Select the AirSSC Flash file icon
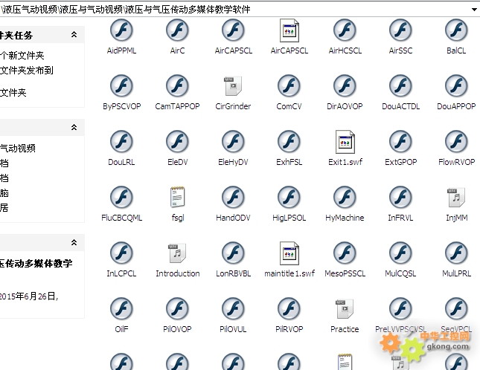Screen dimensions: 480x370 (x=400, y=30)
